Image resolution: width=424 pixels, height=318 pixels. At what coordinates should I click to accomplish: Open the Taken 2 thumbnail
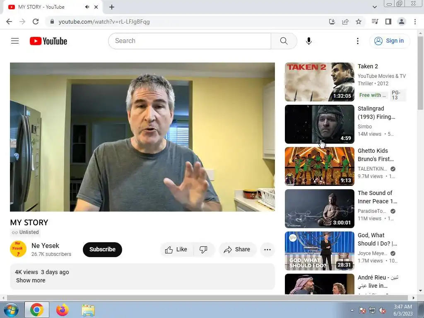tap(319, 82)
